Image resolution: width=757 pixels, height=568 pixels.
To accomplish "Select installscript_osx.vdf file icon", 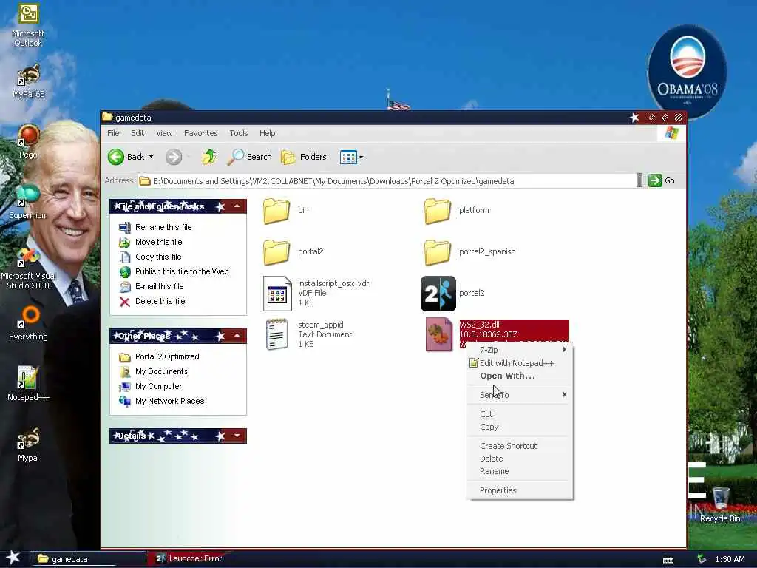I will pos(277,293).
